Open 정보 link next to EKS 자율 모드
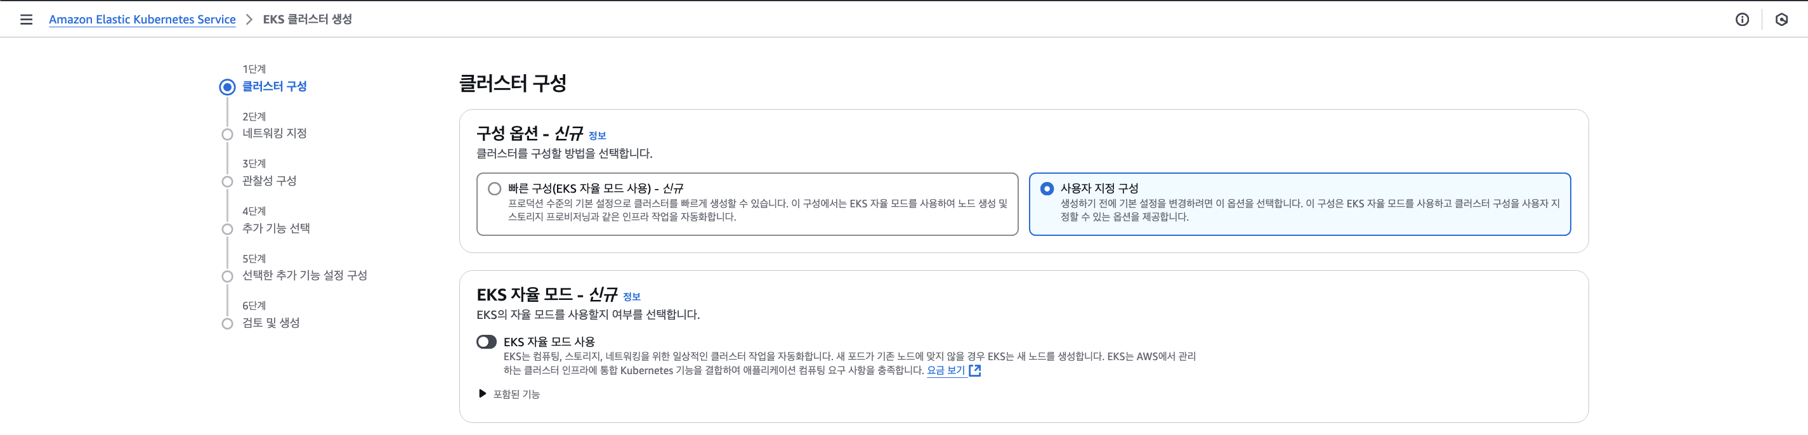The width and height of the screenshot is (1808, 435). click(632, 297)
